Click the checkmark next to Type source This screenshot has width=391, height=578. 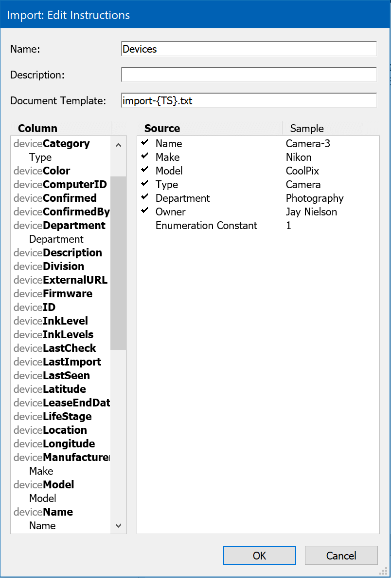point(144,184)
